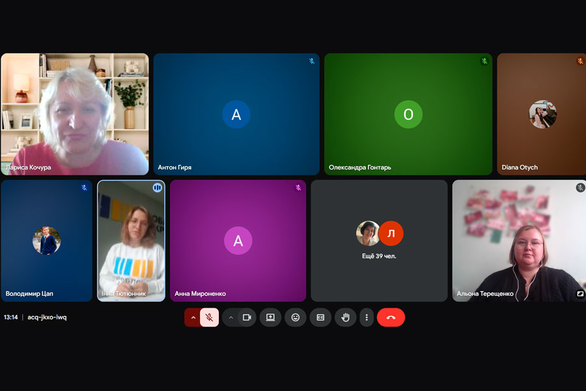Raise hand button
This screenshot has width=586, height=391.
[345, 317]
